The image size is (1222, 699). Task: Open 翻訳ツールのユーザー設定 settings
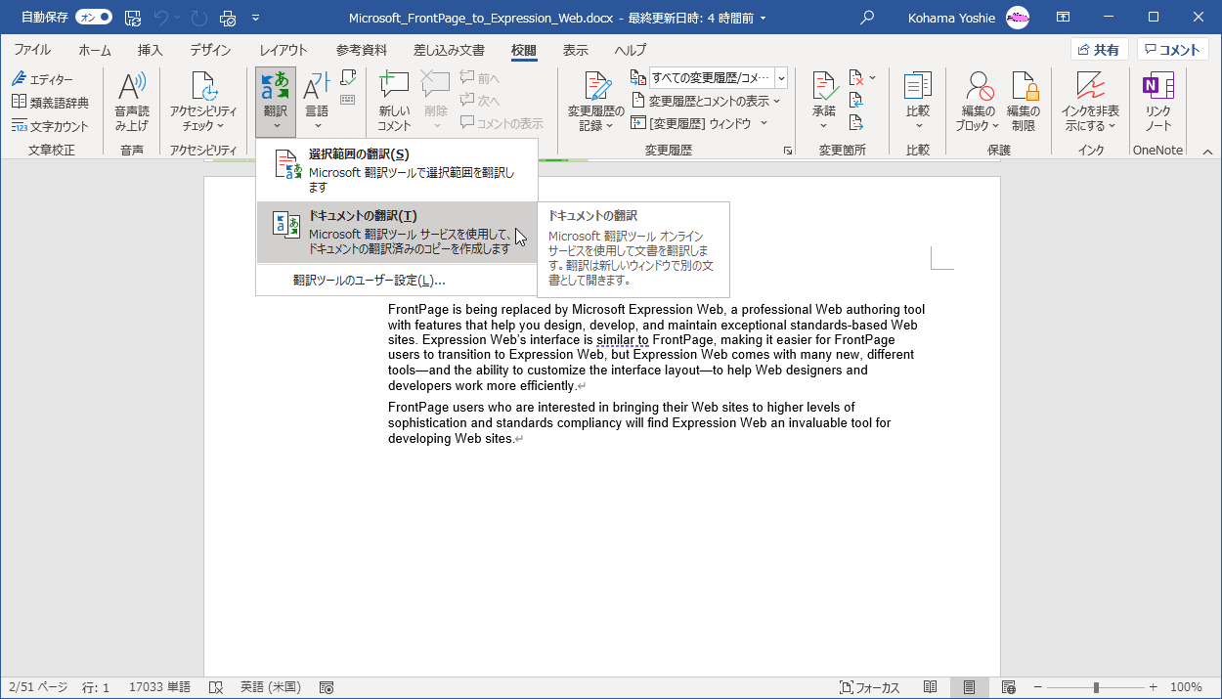point(371,282)
